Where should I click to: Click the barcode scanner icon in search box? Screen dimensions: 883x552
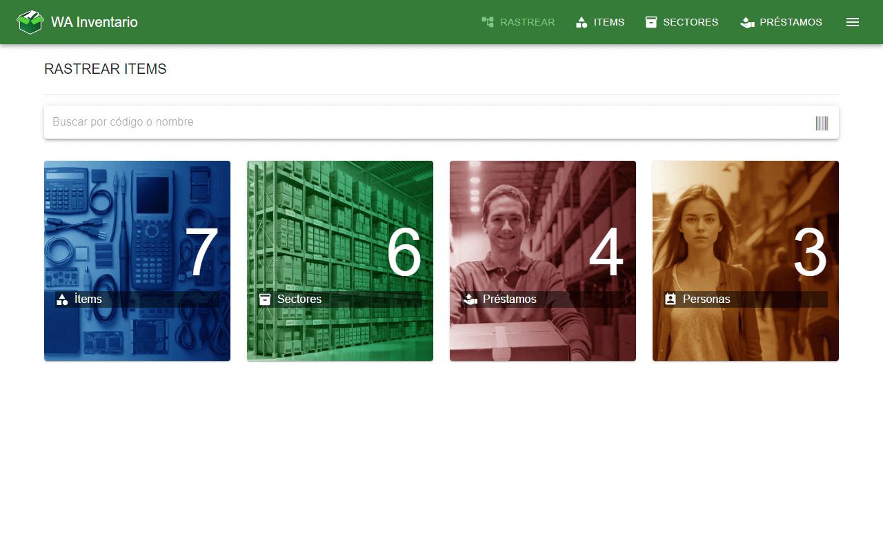(x=822, y=123)
